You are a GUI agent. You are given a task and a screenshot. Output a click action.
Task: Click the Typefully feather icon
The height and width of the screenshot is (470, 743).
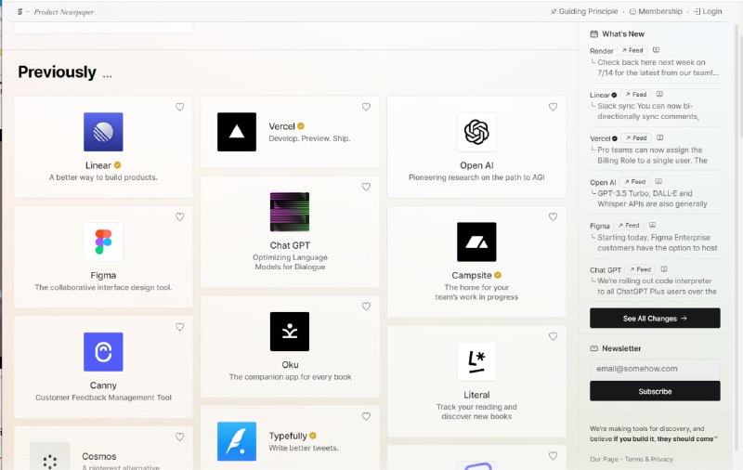click(237, 441)
